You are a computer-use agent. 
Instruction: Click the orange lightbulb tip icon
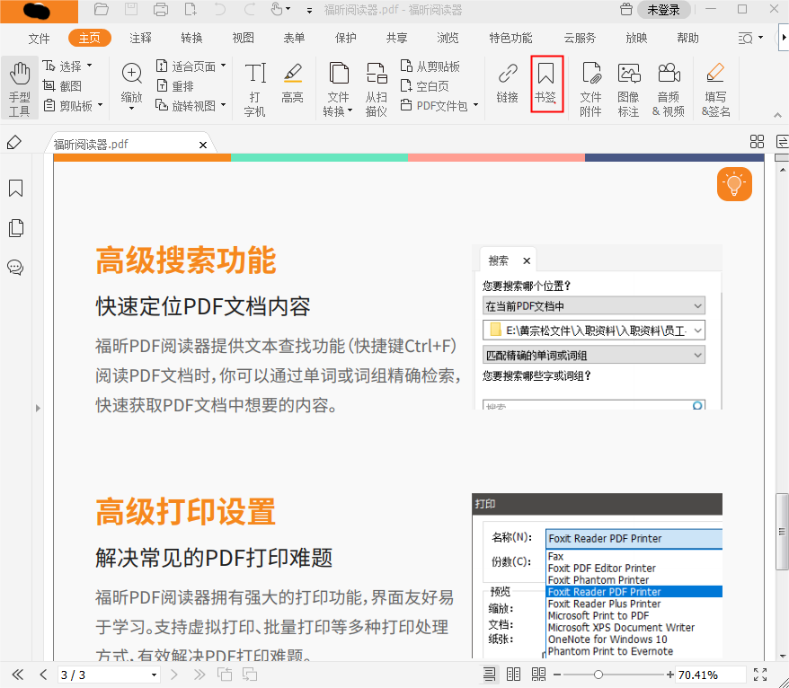pos(734,184)
